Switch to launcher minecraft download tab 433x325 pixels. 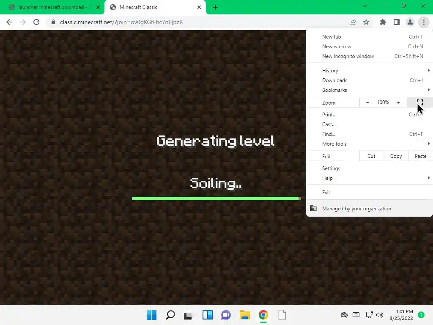coord(52,7)
